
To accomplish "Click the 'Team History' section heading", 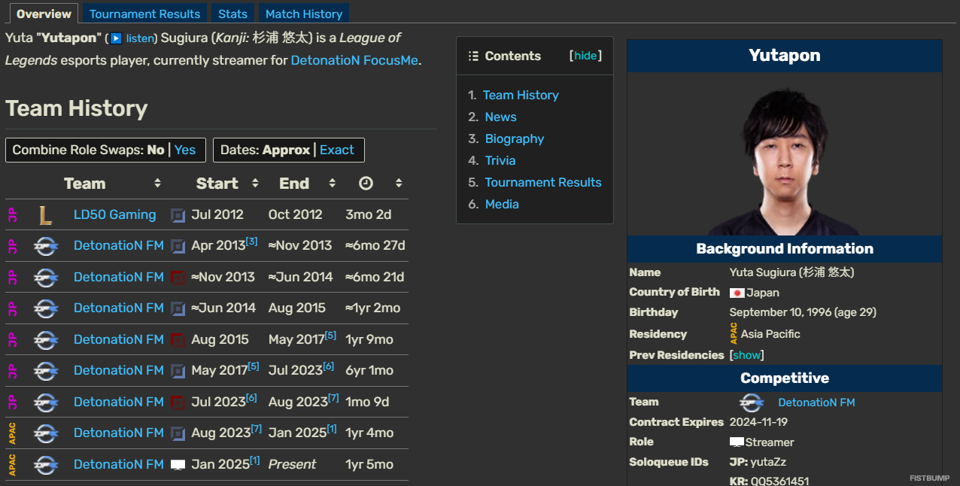I will coord(77,108).
